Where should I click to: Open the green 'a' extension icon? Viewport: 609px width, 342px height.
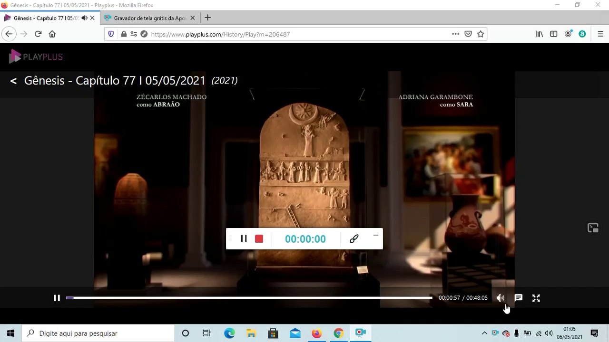coord(582,34)
